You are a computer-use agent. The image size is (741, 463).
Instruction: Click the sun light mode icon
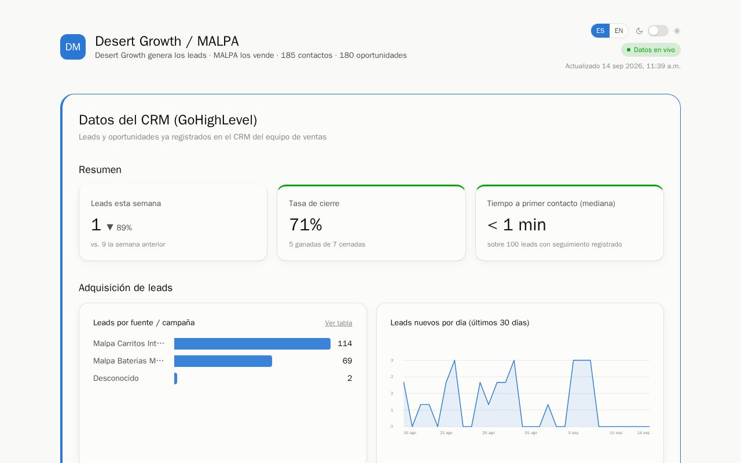(x=677, y=31)
